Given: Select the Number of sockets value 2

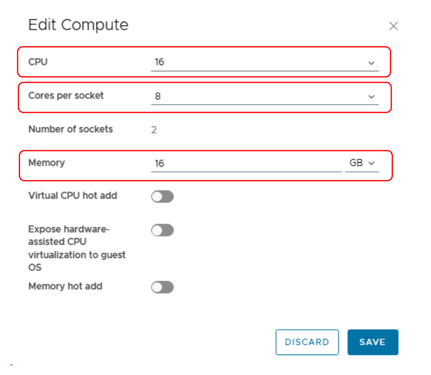Looking at the screenshot, I should point(154,130).
